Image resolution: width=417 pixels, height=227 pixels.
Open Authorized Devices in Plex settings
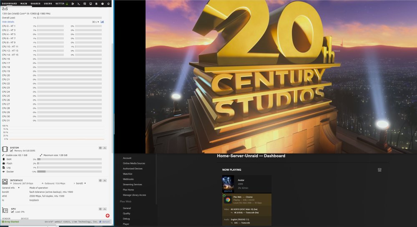[x=133, y=169]
